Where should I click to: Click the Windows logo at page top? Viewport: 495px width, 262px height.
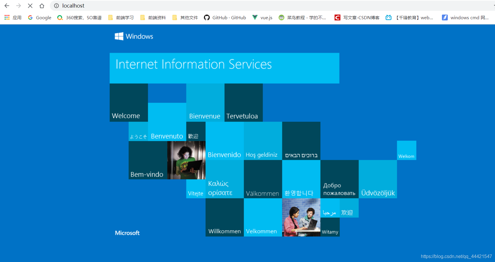pyautogui.click(x=134, y=36)
